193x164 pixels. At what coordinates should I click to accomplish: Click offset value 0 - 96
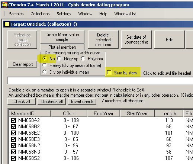pos(71,145)
